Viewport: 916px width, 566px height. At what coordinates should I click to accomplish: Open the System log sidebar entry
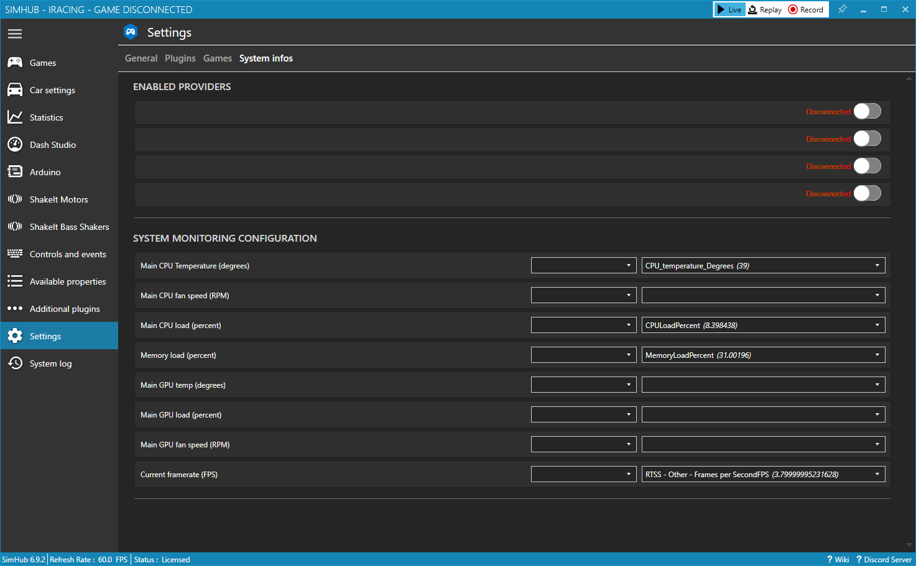click(x=15, y=363)
